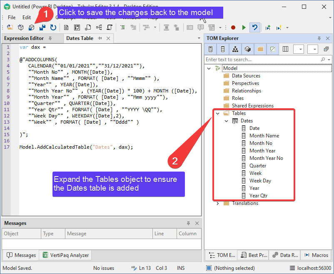Viewport: 334px width, 274px height.
Task: Click the pivot grid icon in toolbar
Action: [x=77, y=27]
